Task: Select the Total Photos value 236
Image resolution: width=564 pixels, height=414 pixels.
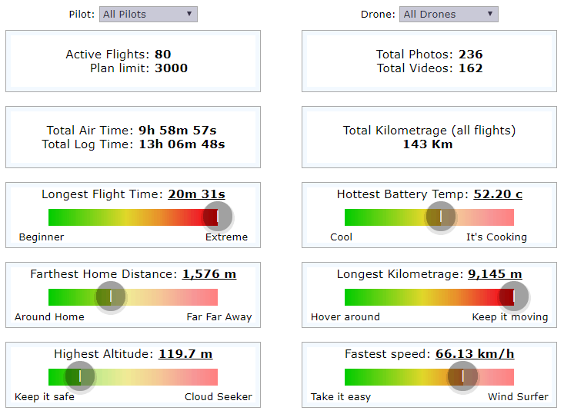Action: (470, 55)
